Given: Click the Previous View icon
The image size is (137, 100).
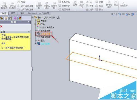Looking at the screenshot, I should tap(120, 14).
